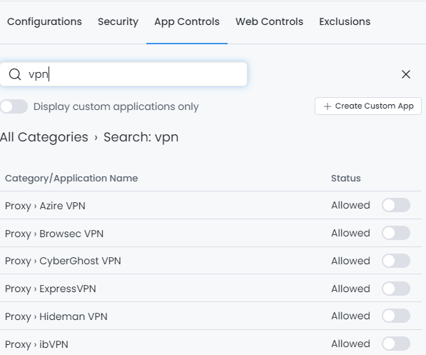This screenshot has width=426, height=355.
Task: Click the Search: vpn breadcrumb text
Action: pyautogui.click(x=141, y=137)
